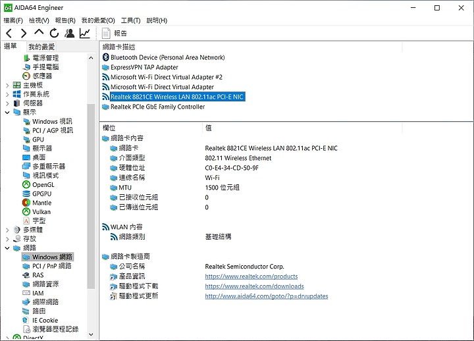Expand the 多媒體 tree node
This screenshot has height=341, width=474.
coord(7,230)
